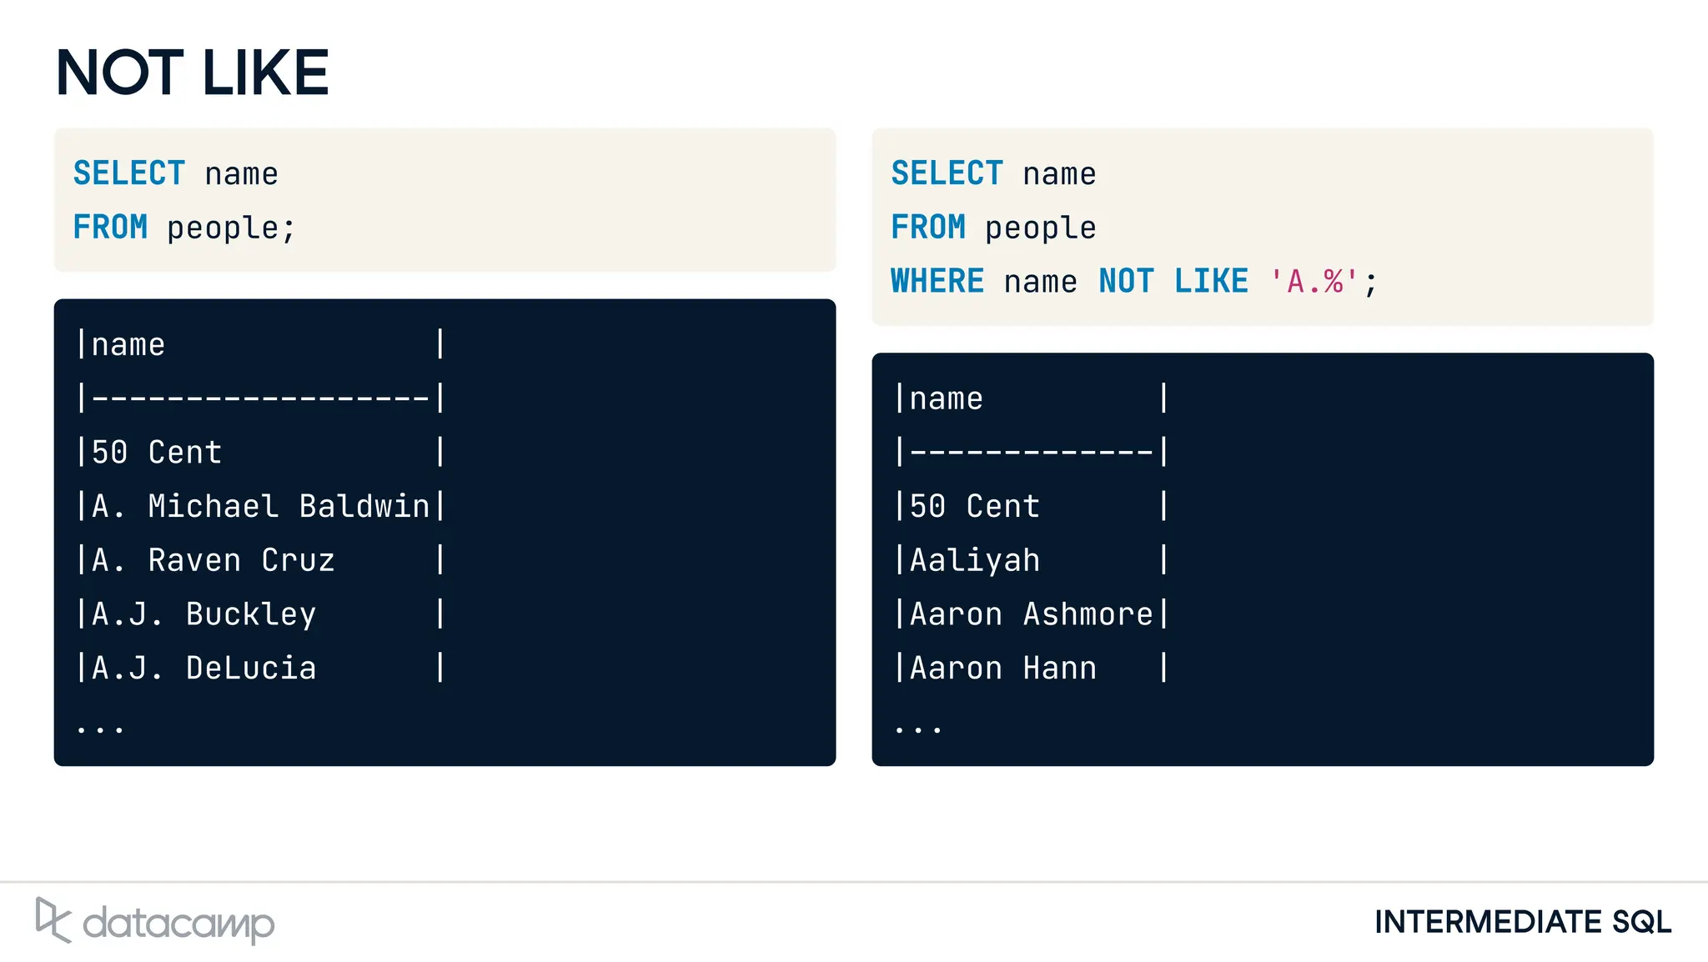Click 50 Cent in the unfiltered results

point(157,453)
